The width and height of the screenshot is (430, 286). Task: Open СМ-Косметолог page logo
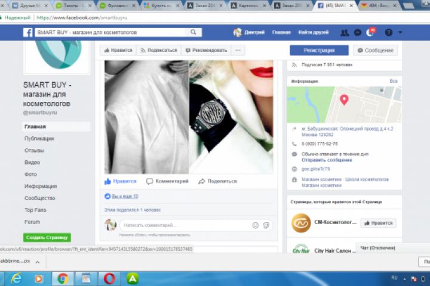(x=301, y=223)
